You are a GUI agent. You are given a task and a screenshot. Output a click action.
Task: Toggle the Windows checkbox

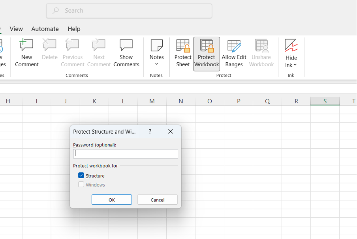pyautogui.click(x=81, y=185)
